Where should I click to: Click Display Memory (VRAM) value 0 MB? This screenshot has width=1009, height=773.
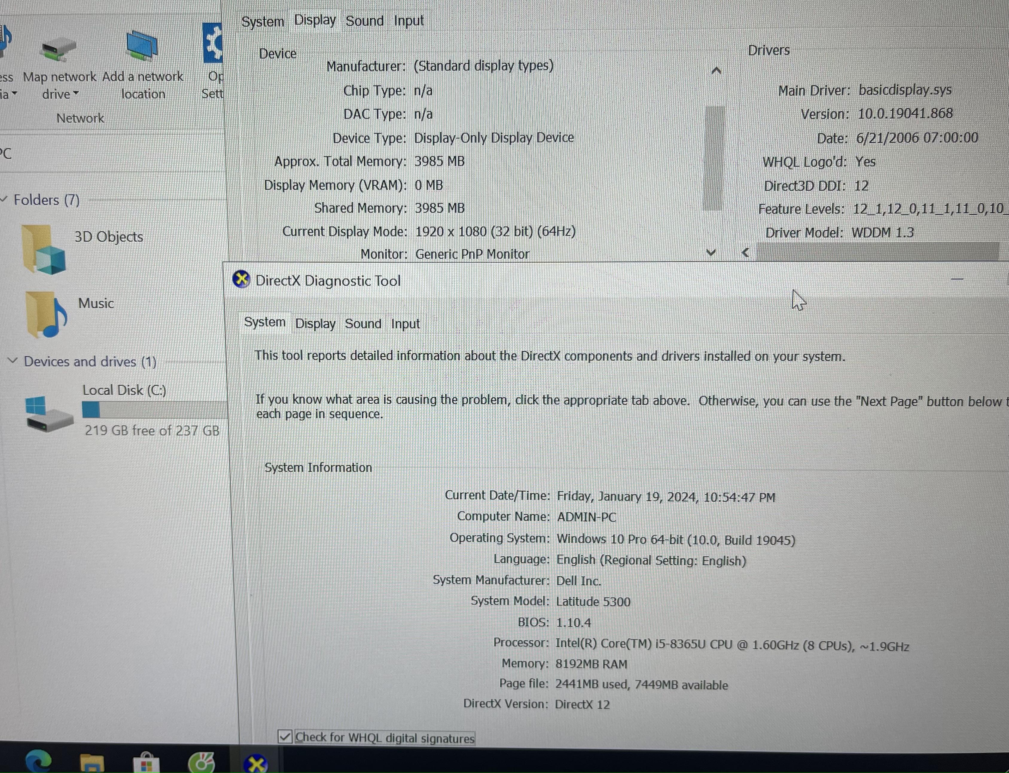429,185
